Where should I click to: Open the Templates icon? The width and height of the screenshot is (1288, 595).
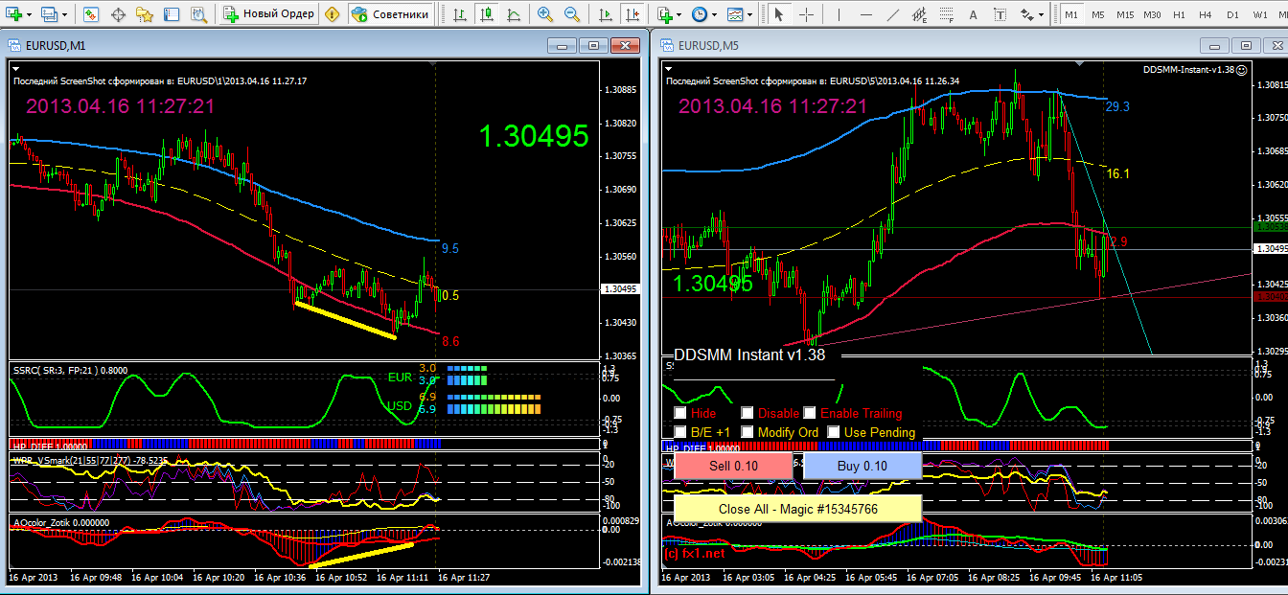point(735,14)
